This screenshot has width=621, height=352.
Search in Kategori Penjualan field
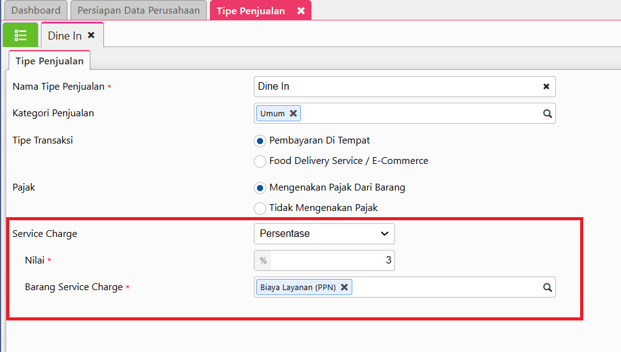[x=547, y=113]
